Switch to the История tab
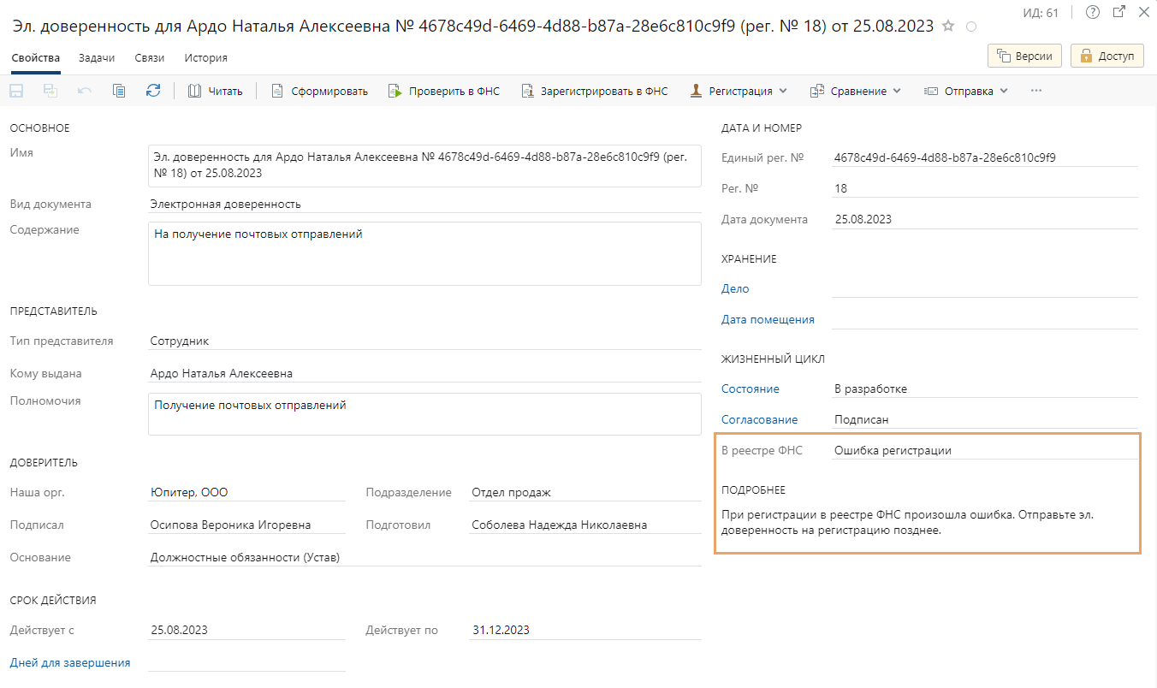Screen dimensions: 1157x688 click(206, 58)
